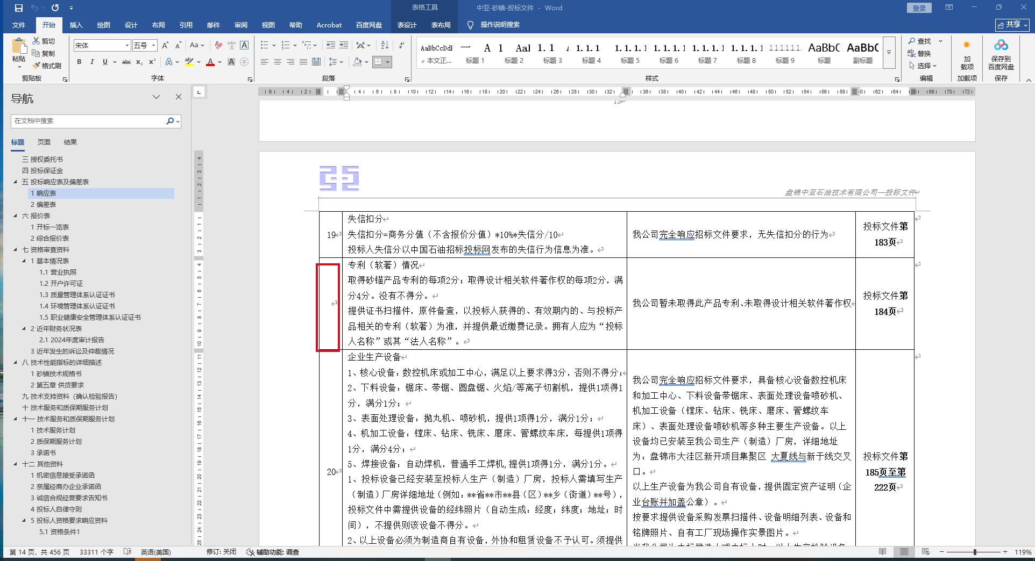Open Read Mode view from status bar

pyautogui.click(x=882, y=552)
